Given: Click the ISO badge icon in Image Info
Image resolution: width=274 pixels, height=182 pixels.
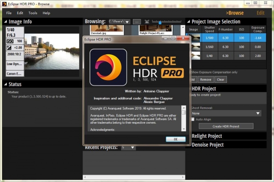Looking at the screenshot, I should (10, 41).
